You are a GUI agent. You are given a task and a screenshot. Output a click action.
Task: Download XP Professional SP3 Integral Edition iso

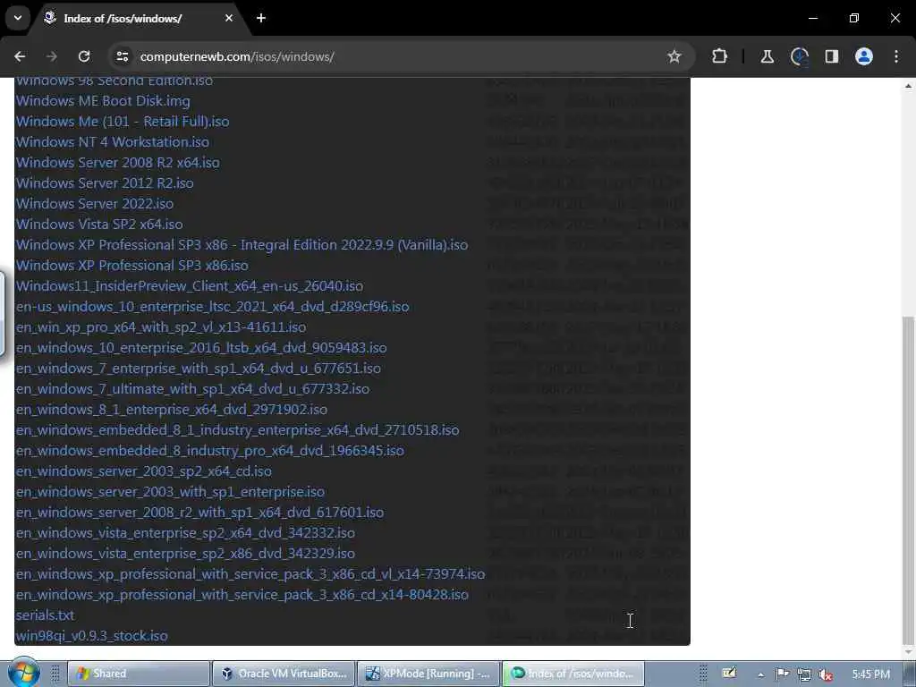242,244
